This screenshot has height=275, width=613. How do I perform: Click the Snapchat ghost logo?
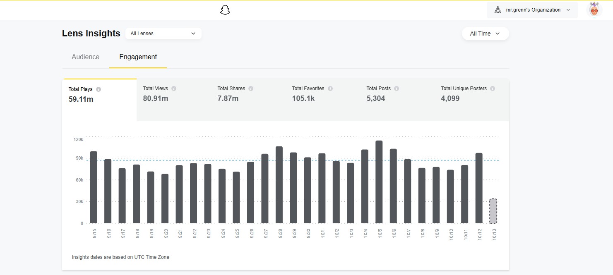click(225, 10)
